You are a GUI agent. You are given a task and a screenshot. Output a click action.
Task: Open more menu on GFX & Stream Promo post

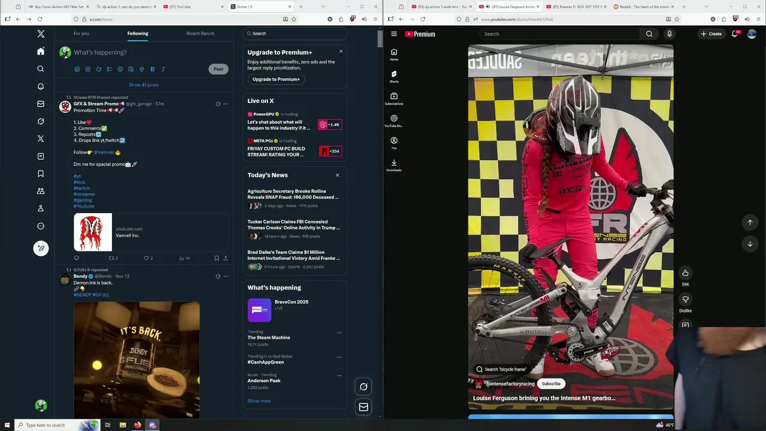point(226,104)
